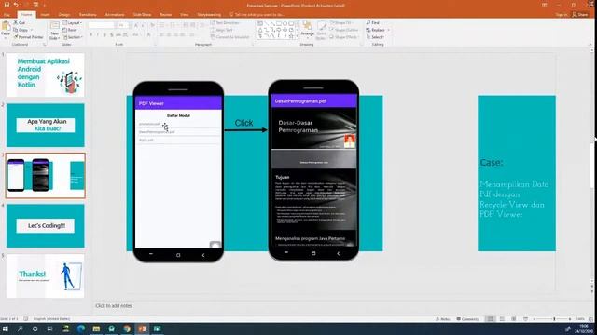Click the Cortana circle on the taskbar

pos(35,328)
